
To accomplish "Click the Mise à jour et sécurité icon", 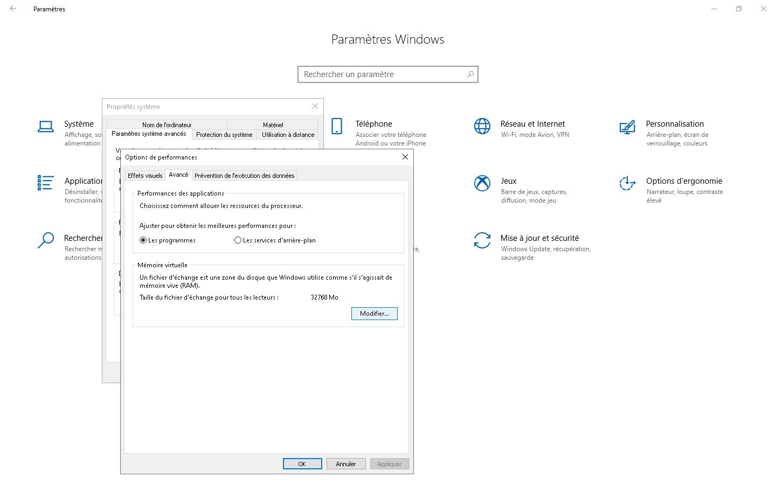I will click(x=482, y=240).
